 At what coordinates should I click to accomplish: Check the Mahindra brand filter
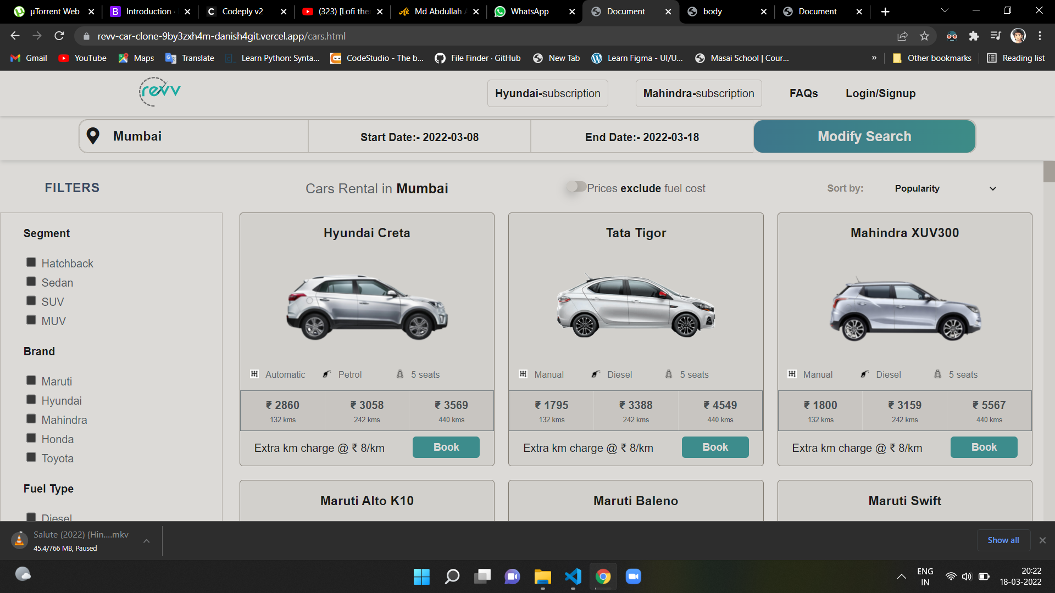pos(31,419)
